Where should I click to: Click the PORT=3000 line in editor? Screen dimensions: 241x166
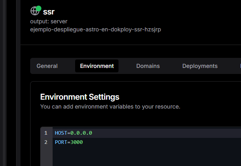[x=69, y=142]
